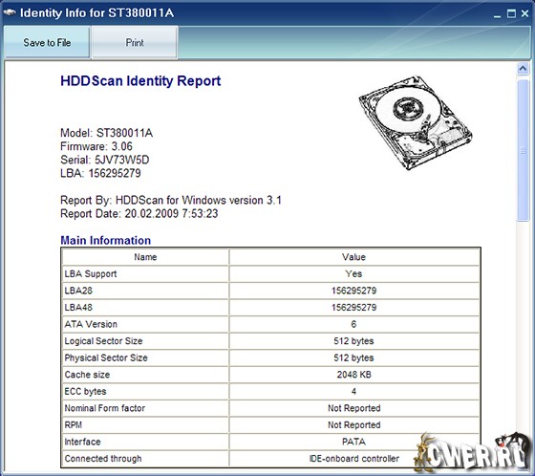The width and height of the screenshot is (535, 476).
Task: Close the Identity Info window
Action: (524, 13)
